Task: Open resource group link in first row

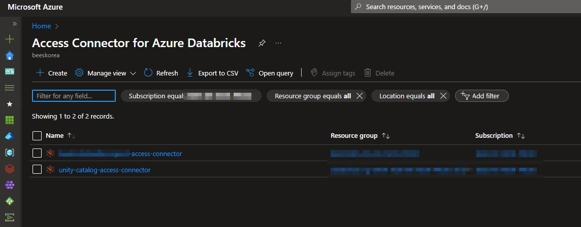Action: click(375, 154)
